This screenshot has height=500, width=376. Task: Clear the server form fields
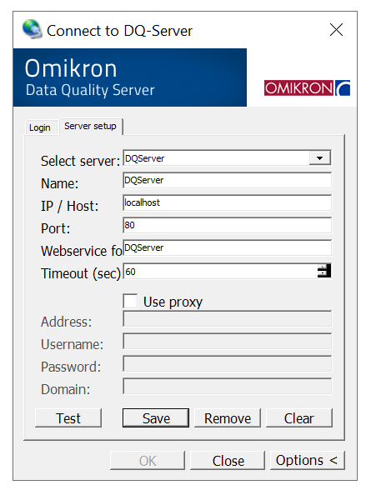tap(299, 418)
